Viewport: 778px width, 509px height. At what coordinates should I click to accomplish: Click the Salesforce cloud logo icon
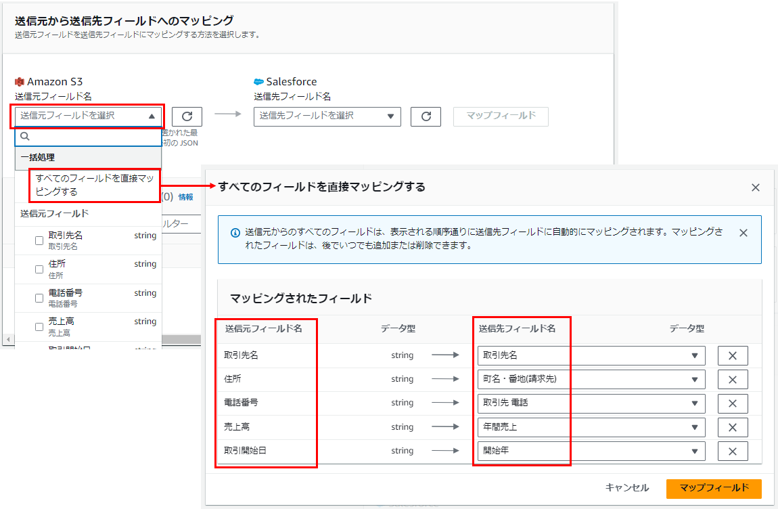pos(258,81)
